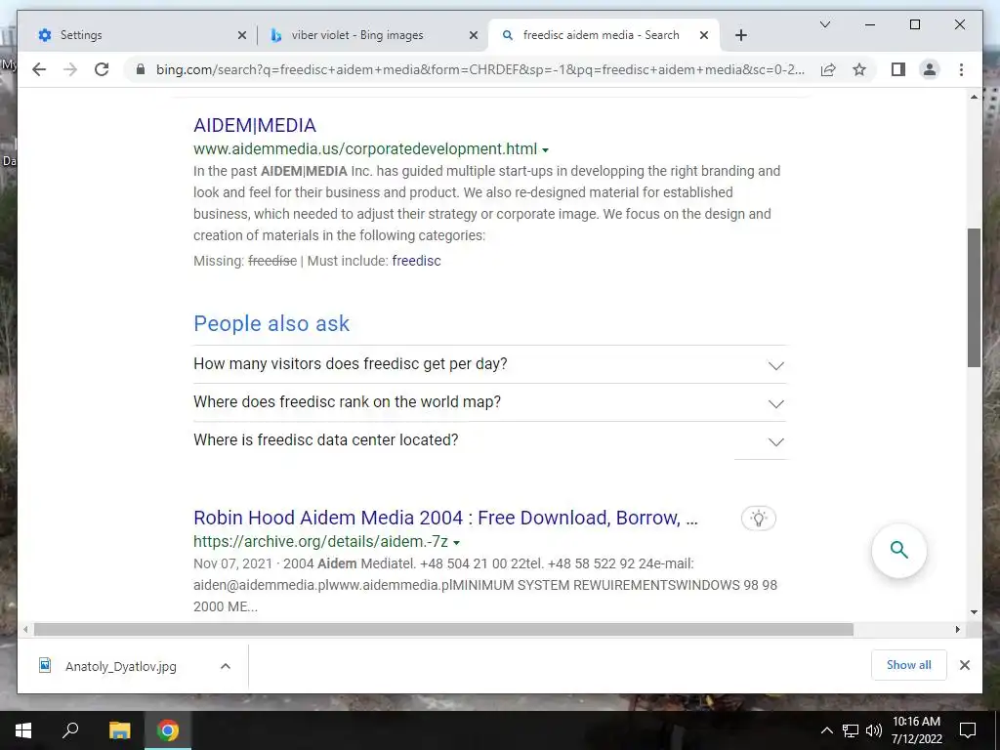The width and height of the screenshot is (1000, 750).
Task: Open the Windows notification center
Action: click(968, 730)
